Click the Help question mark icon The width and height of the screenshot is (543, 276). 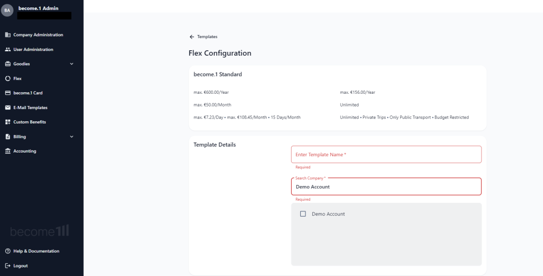7,251
